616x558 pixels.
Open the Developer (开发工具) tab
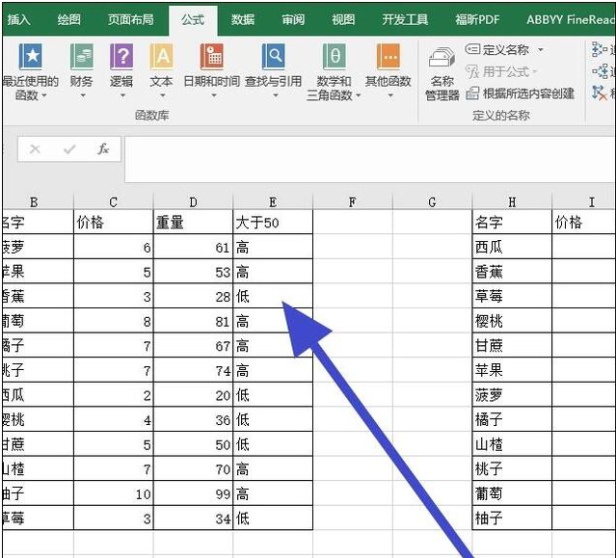pyautogui.click(x=405, y=19)
